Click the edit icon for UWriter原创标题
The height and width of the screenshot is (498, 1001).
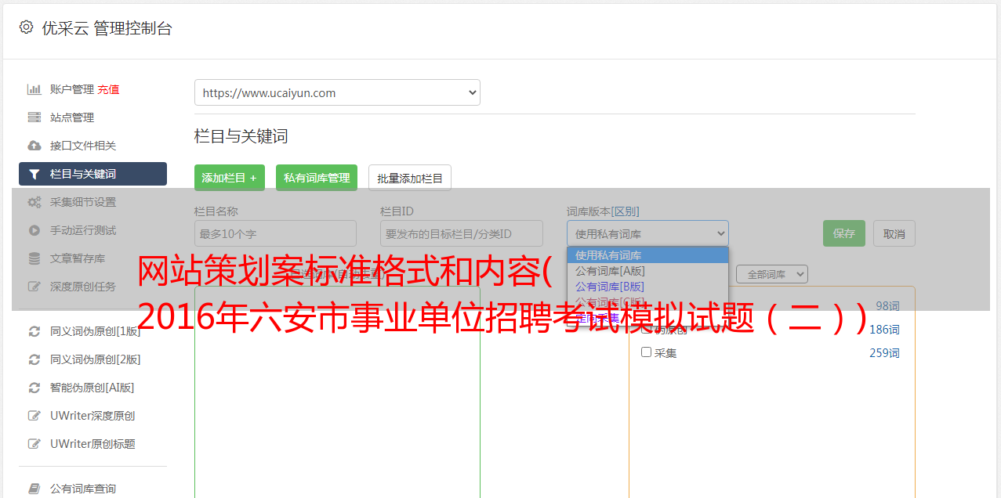pos(34,444)
